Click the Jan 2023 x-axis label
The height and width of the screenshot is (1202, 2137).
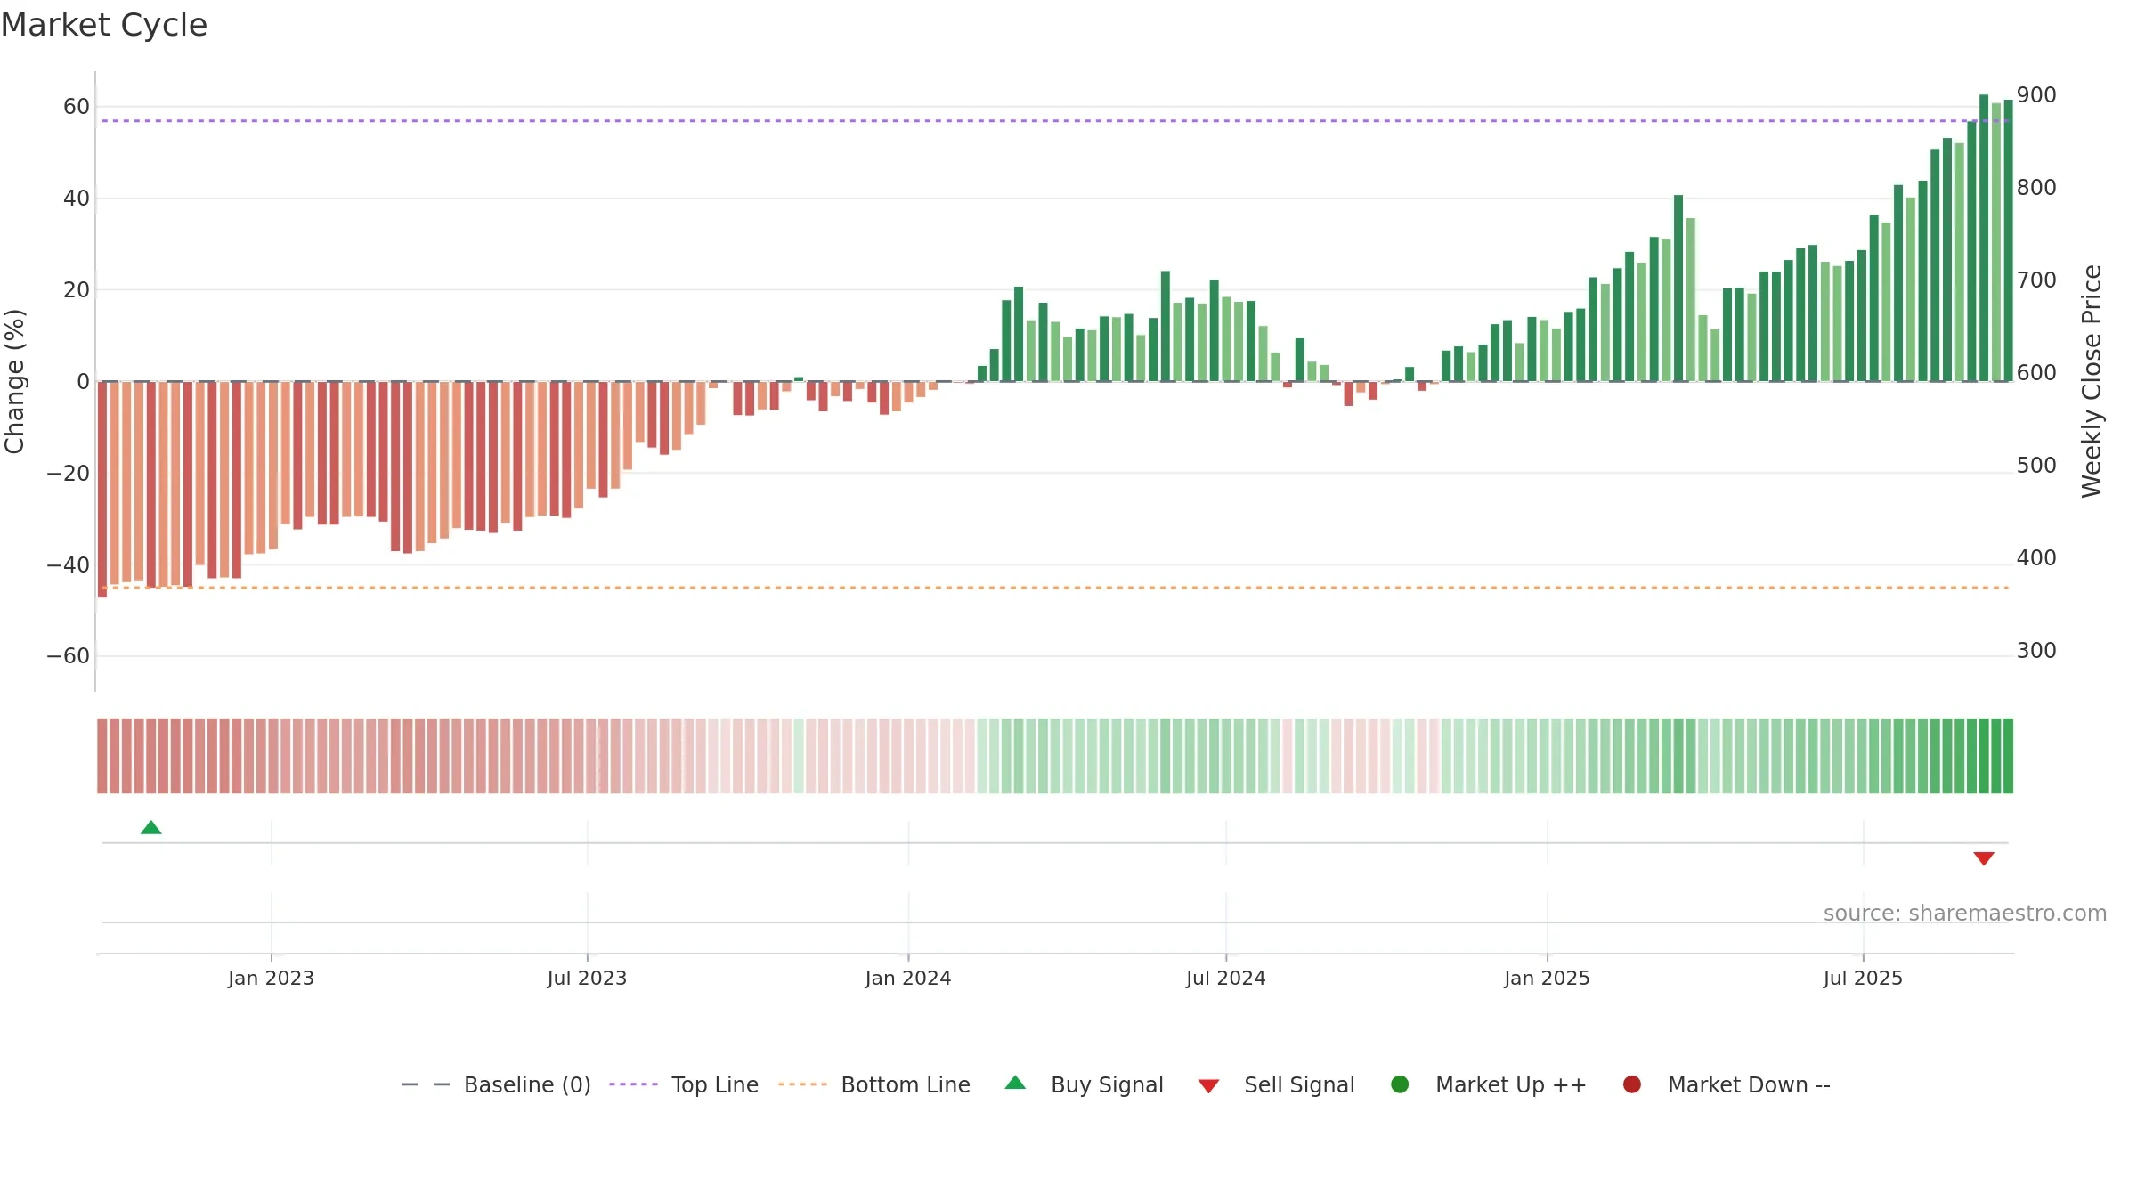[271, 979]
